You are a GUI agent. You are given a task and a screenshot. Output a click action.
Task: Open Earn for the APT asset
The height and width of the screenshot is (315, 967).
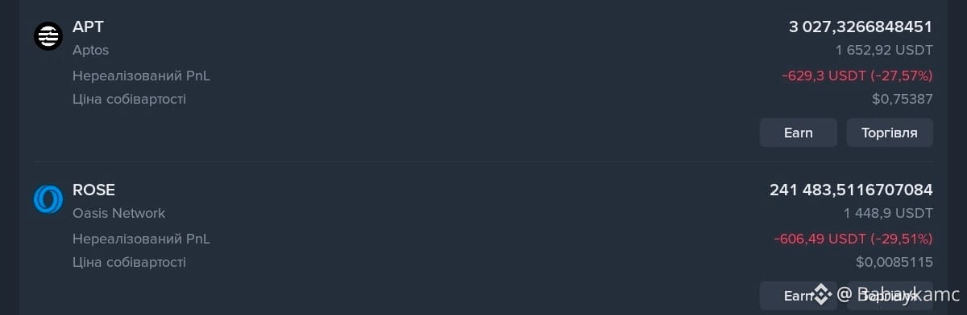coord(799,133)
